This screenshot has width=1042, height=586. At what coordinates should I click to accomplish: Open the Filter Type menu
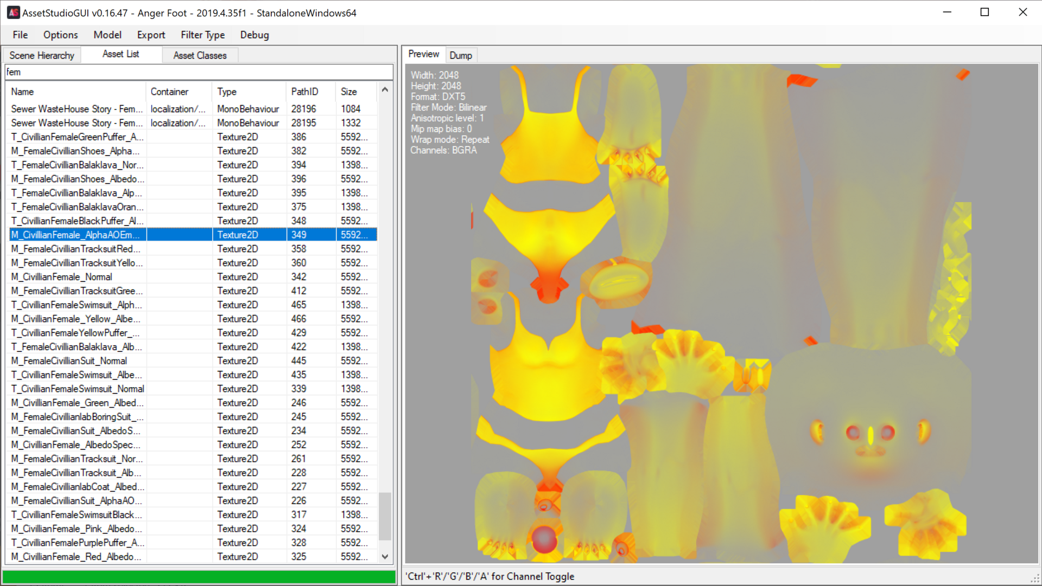coord(202,35)
